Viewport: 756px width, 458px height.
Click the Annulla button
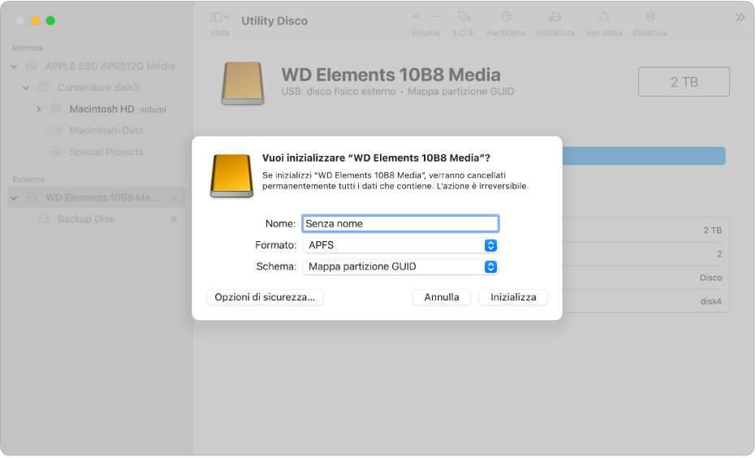(x=442, y=297)
